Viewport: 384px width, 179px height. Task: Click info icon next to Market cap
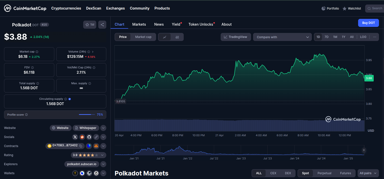click(37, 52)
